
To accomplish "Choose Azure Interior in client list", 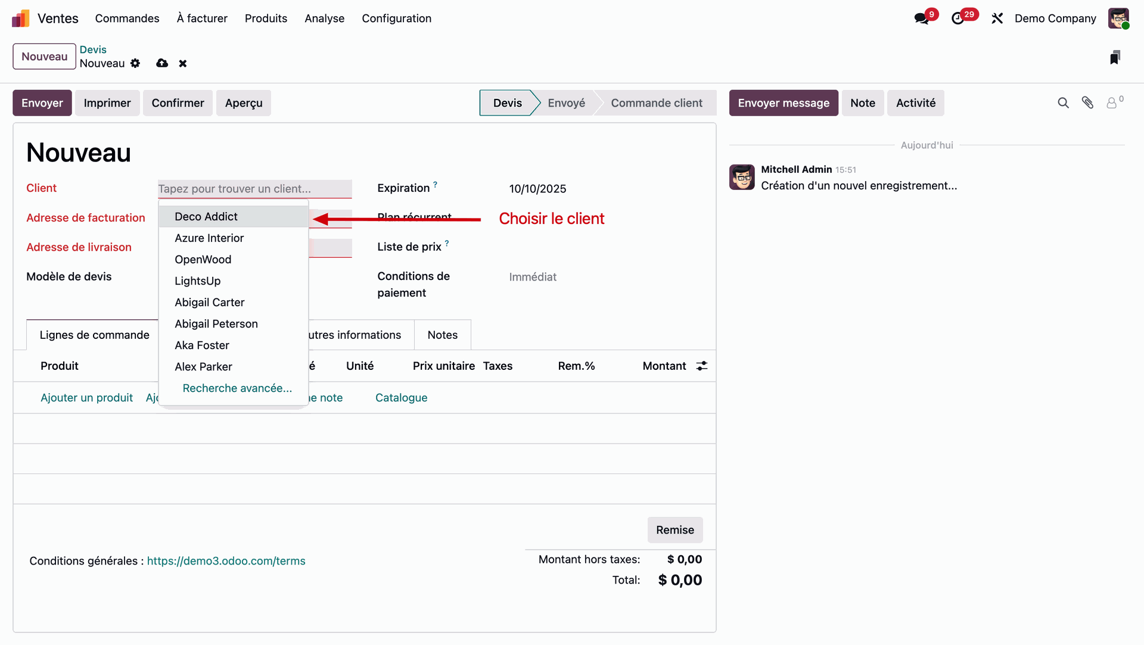I will [x=209, y=238].
